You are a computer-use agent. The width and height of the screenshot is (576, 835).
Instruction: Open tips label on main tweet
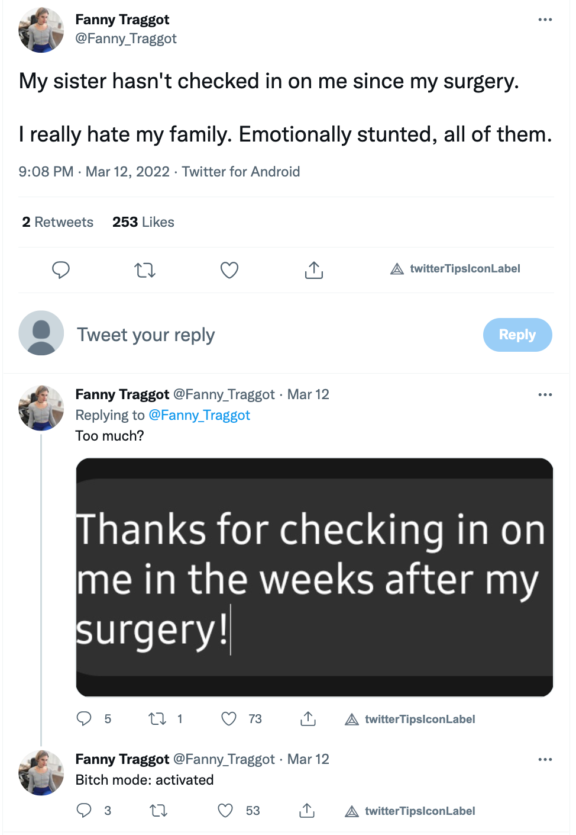[x=455, y=269]
